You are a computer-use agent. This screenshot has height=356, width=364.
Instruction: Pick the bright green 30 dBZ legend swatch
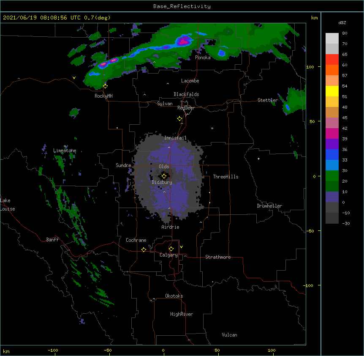332,176
